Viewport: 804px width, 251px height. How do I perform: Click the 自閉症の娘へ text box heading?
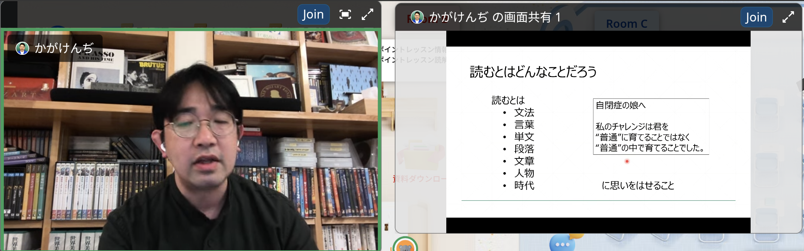[621, 106]
